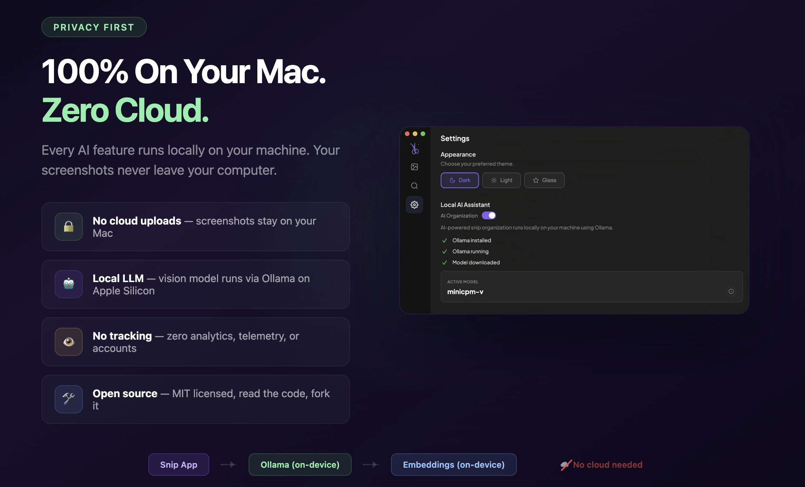Click the Ollama (on-device) button

(300, 465)
